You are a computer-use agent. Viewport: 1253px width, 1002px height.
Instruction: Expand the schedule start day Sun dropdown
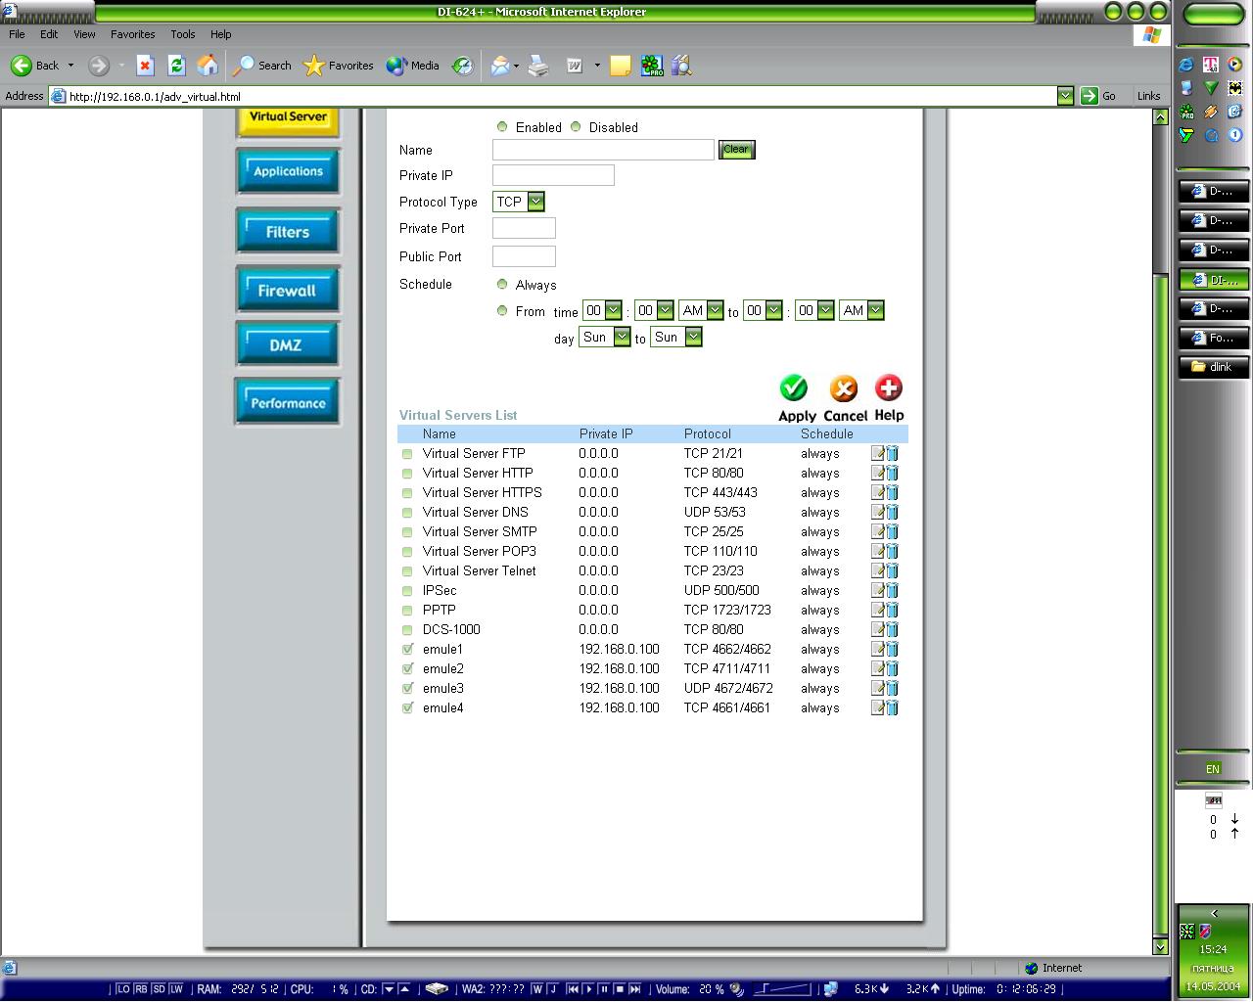[x=622, y=337]
